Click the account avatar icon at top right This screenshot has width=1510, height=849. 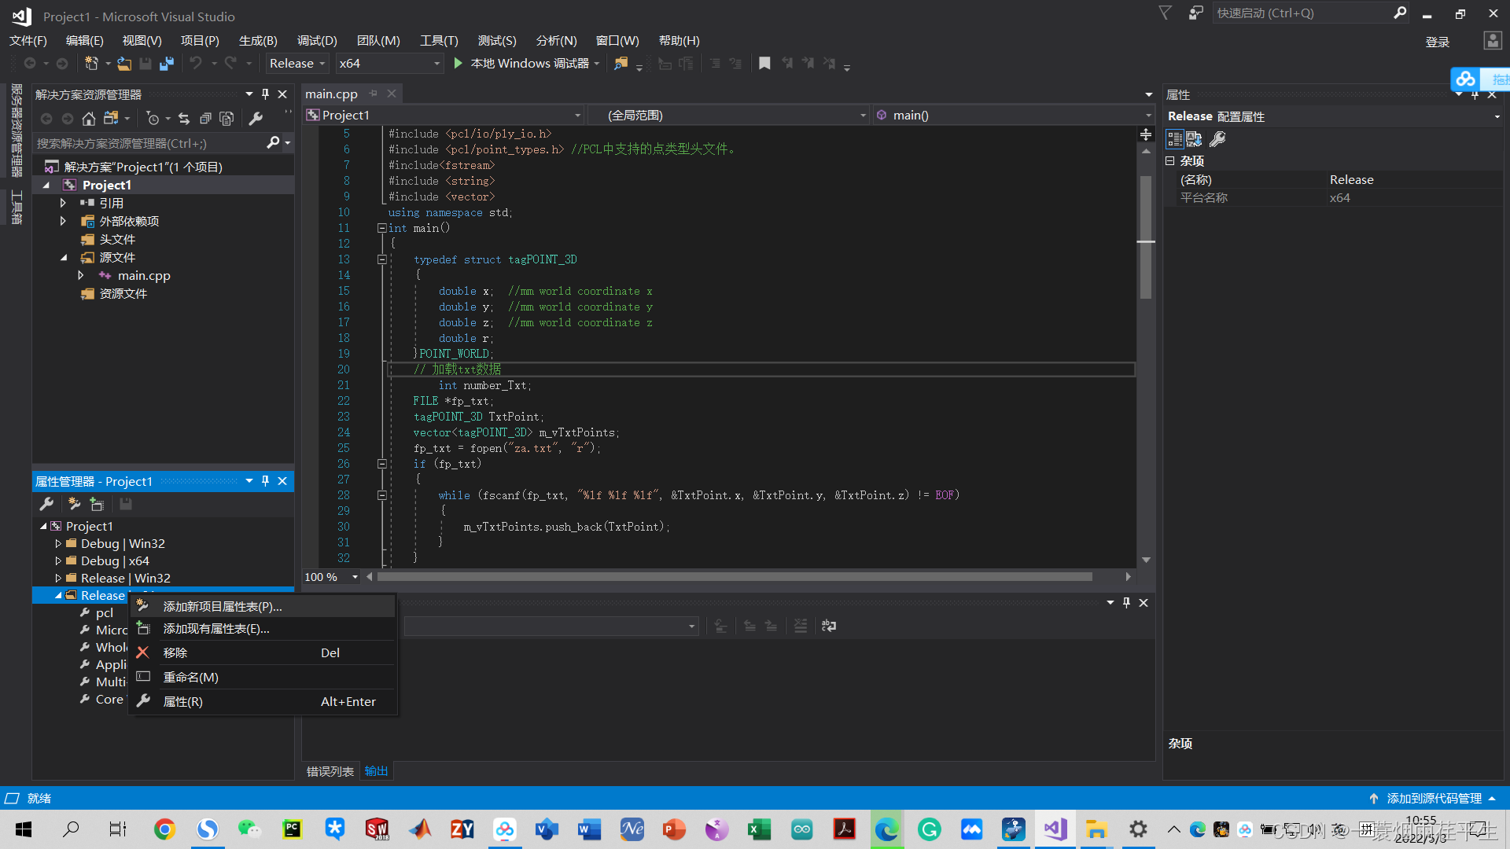pyautogui.click(x=1492, y=40)
